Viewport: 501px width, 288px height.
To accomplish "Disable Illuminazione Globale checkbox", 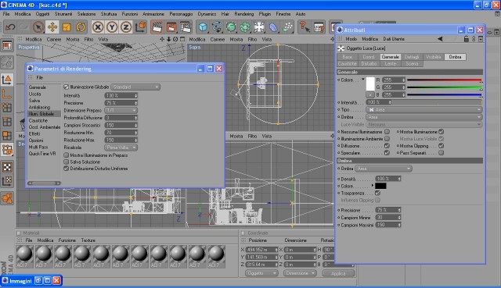I will point(66,87).
